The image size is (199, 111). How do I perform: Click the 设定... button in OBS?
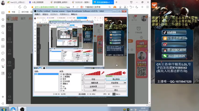(x=95, y=79)
